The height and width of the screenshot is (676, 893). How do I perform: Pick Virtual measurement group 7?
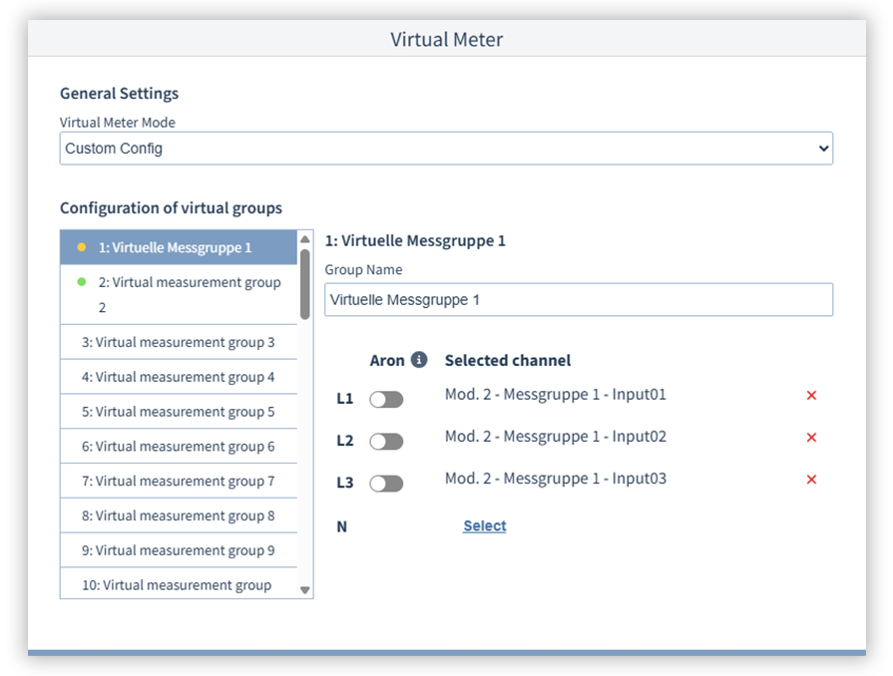[179, 482]
